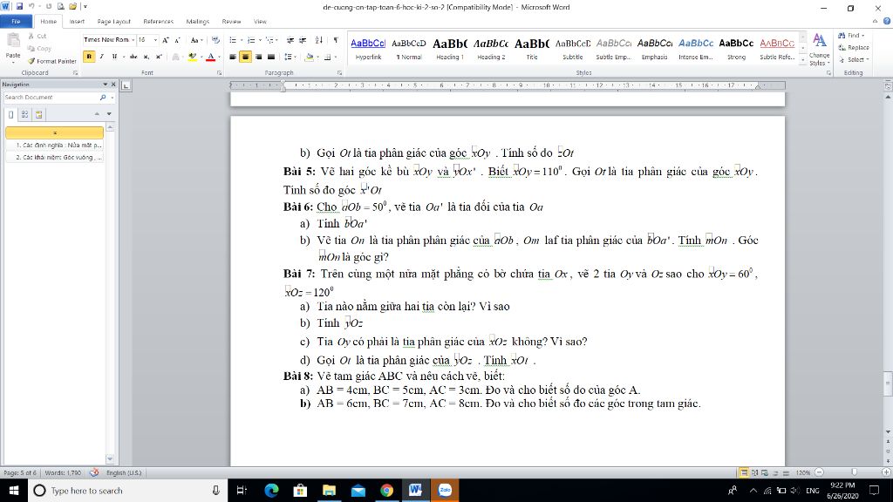
Task: Open the font name dropdown
Action: click(x=133, y=40)
